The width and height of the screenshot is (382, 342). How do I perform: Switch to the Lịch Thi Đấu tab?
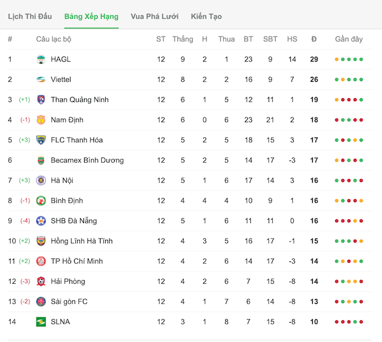pyautogui.click(x=30, y=16)
